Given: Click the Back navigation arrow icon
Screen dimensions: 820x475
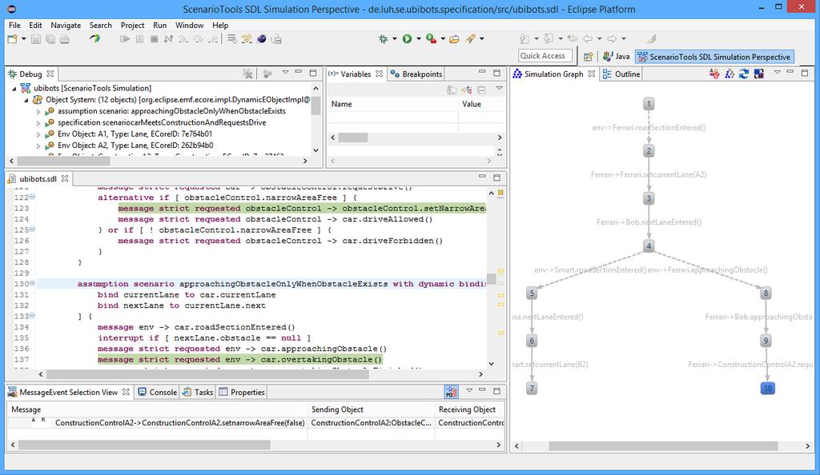Looking at the screenshot, I should coord(588,38).
